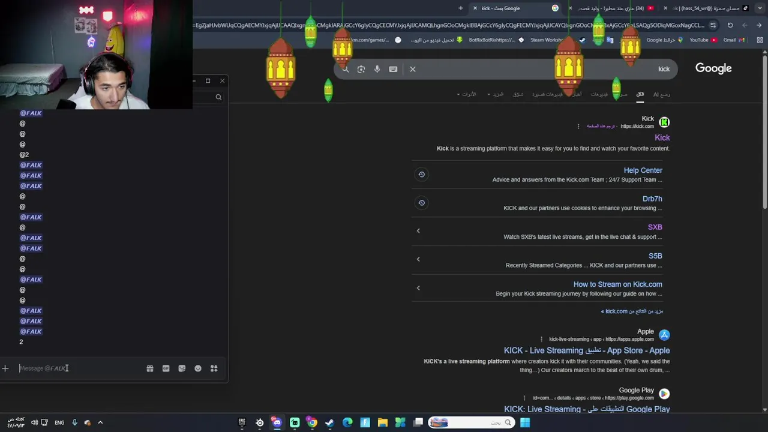This screenshot has height=432, width=768.
Task: Click the Google Play favicon
Action: tap(664, 394)
